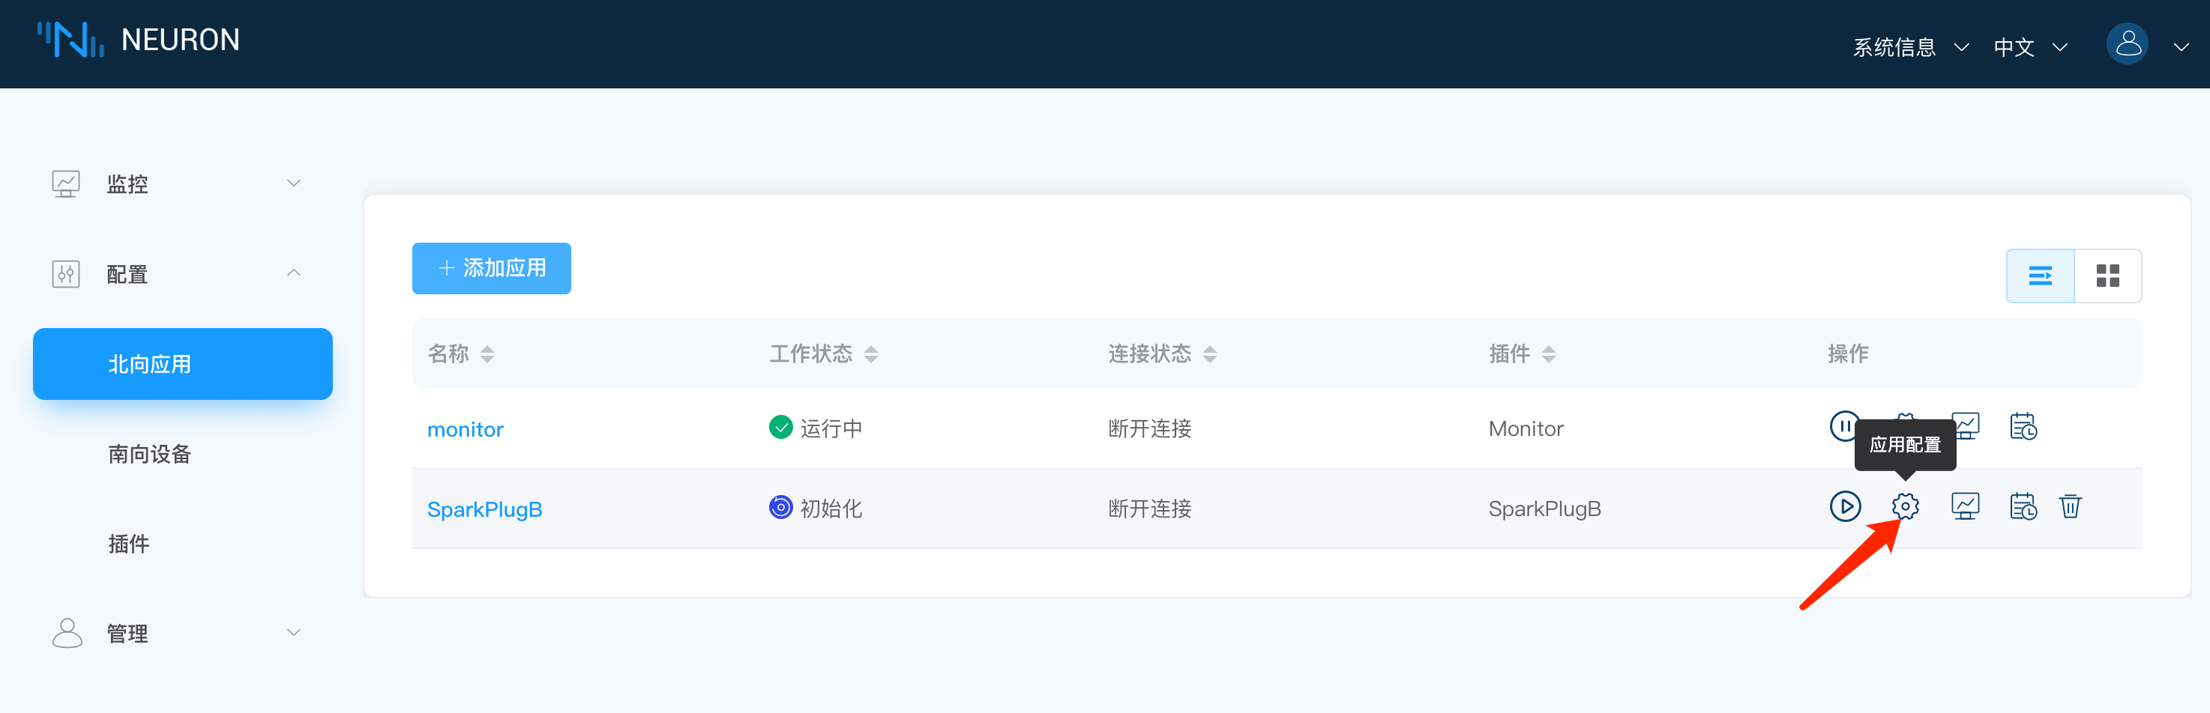The width and height of the screenshot is (2210, 713).
Task: Switch to list view layout
Action: click(2039, 276)
